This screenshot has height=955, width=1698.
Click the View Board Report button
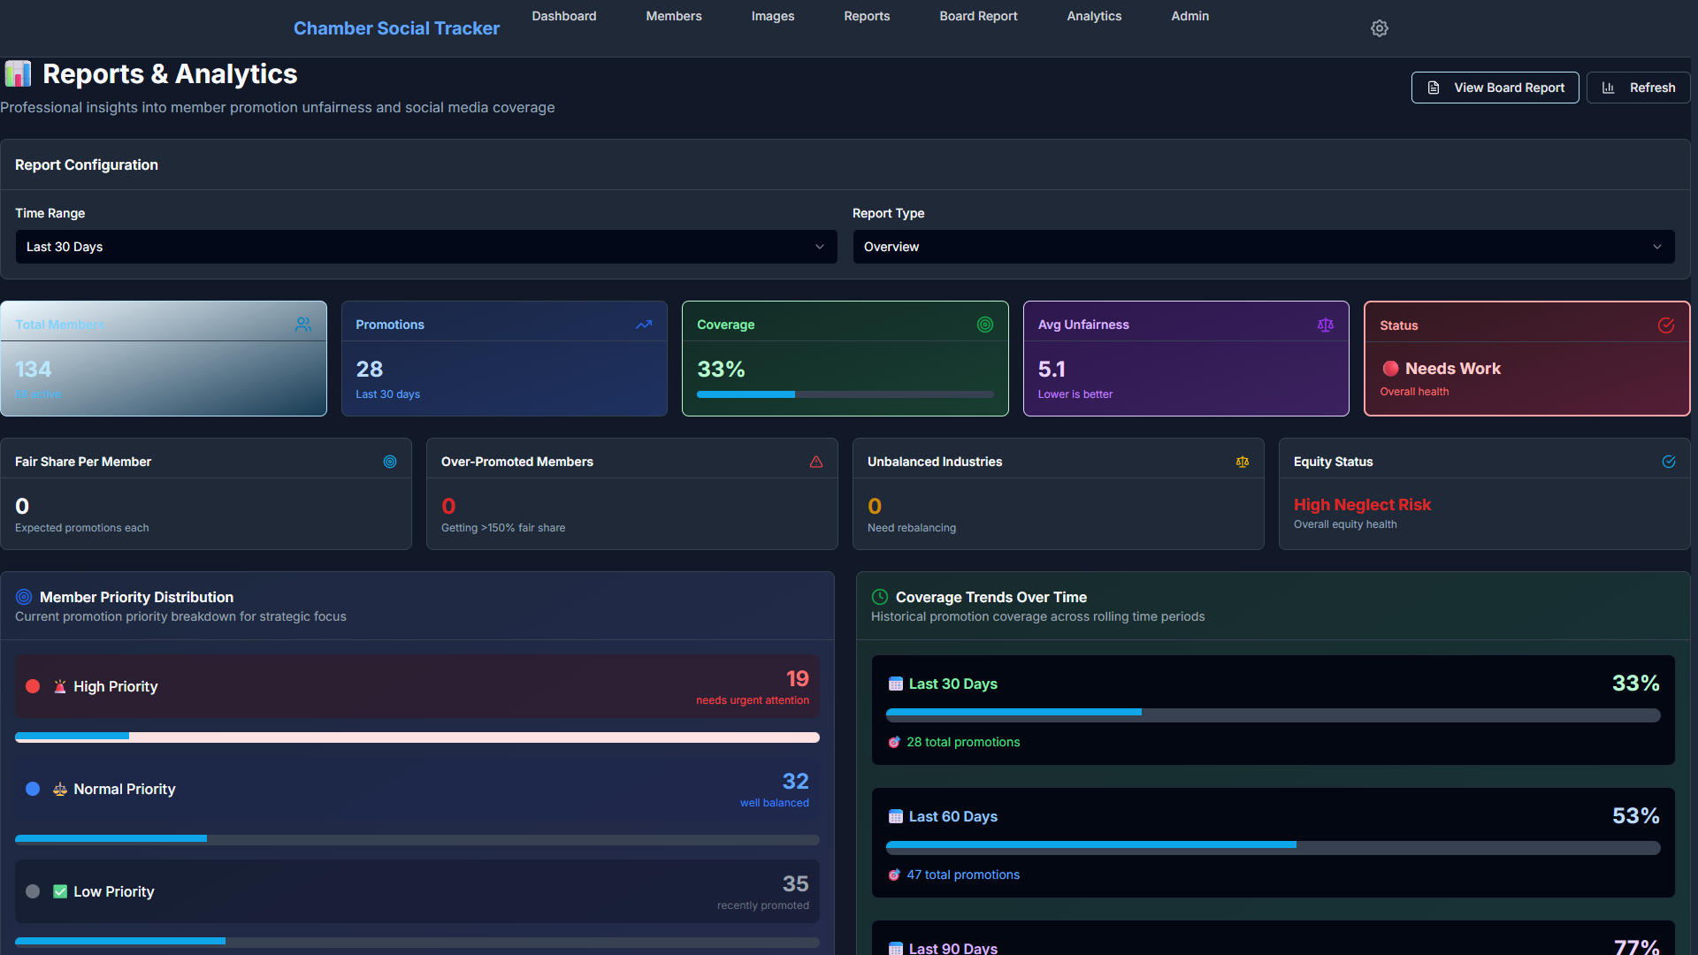pyautogui.click(x=1495, y=88)
